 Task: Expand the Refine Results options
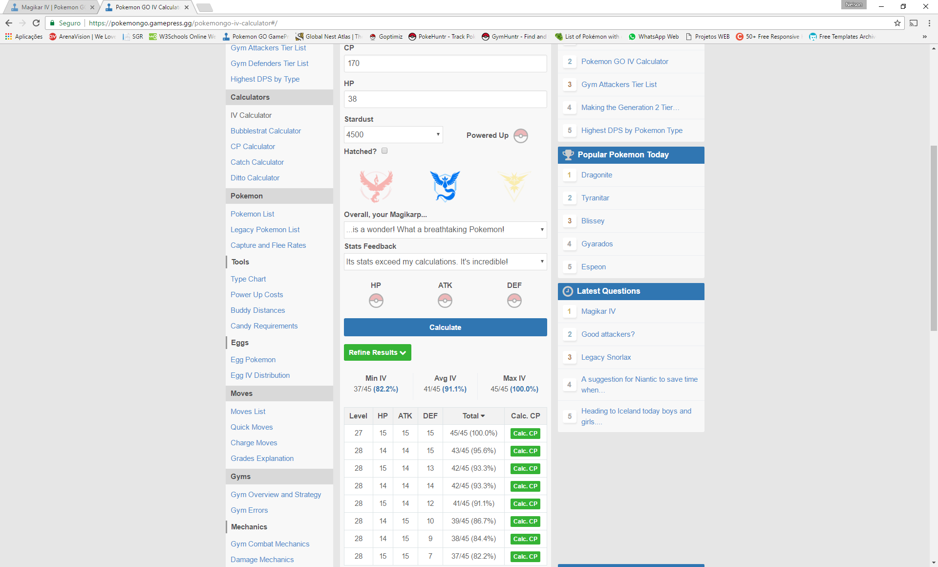[x=378, y=352]
